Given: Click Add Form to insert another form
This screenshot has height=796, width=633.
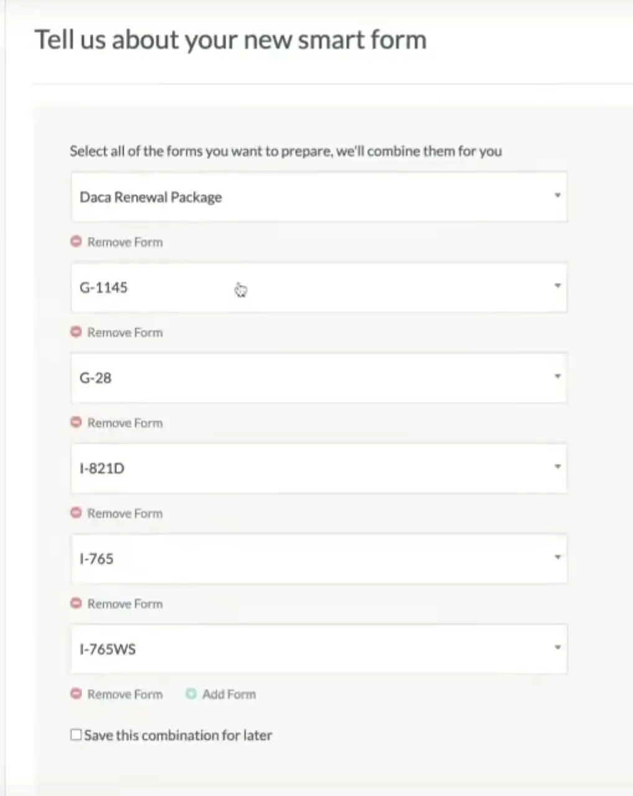Looking at the screenshot, I should 227,694.
